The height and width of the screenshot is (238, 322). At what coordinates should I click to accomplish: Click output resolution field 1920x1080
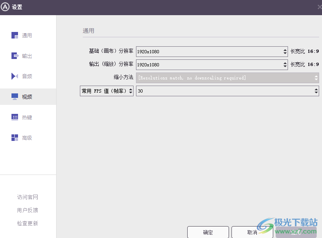212,65
